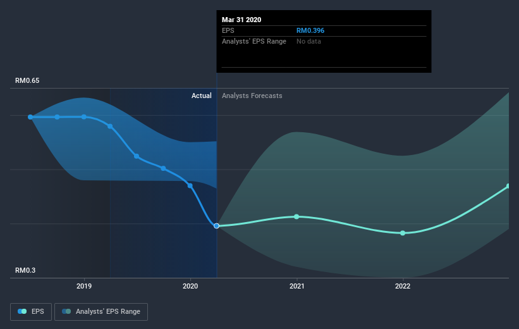Select the EPS data point at start of 2019

(x=83, y=117)
